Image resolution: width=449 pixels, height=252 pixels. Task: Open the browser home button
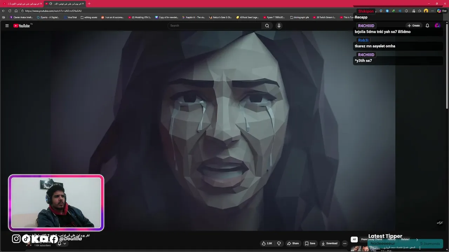(16, 11)
